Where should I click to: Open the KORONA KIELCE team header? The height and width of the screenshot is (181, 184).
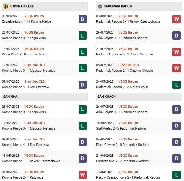[22, 6]
